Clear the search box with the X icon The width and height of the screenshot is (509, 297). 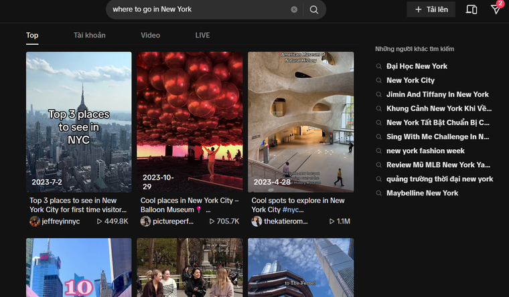[x=294, y=9]
